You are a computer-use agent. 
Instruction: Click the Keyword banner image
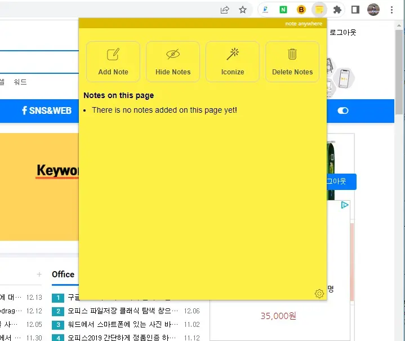tap(39, 187)
